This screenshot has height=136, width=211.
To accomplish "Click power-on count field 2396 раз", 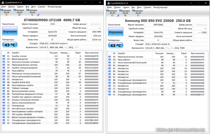I will (94, 36).
